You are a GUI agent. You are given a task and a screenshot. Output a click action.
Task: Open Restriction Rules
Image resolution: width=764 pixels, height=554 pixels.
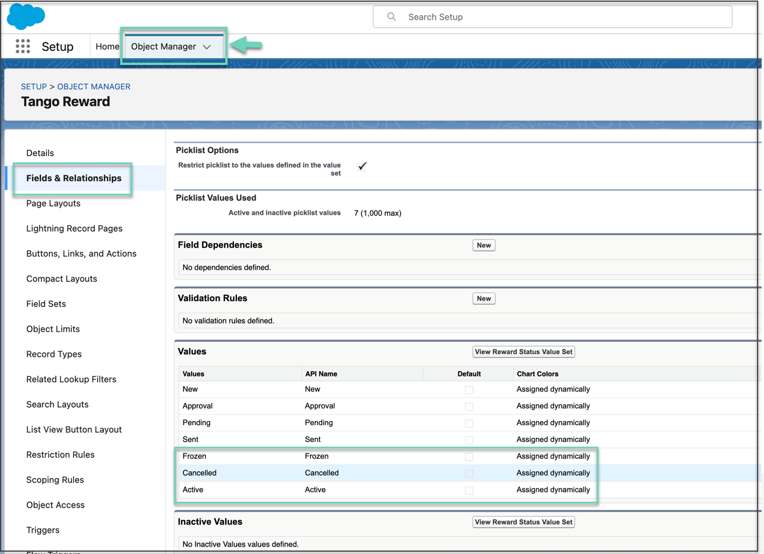pyautogui.click(x=60, y=455)
